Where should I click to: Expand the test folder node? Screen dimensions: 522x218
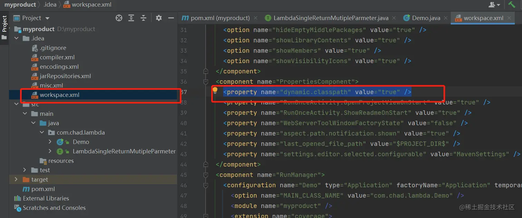(25, 170)
